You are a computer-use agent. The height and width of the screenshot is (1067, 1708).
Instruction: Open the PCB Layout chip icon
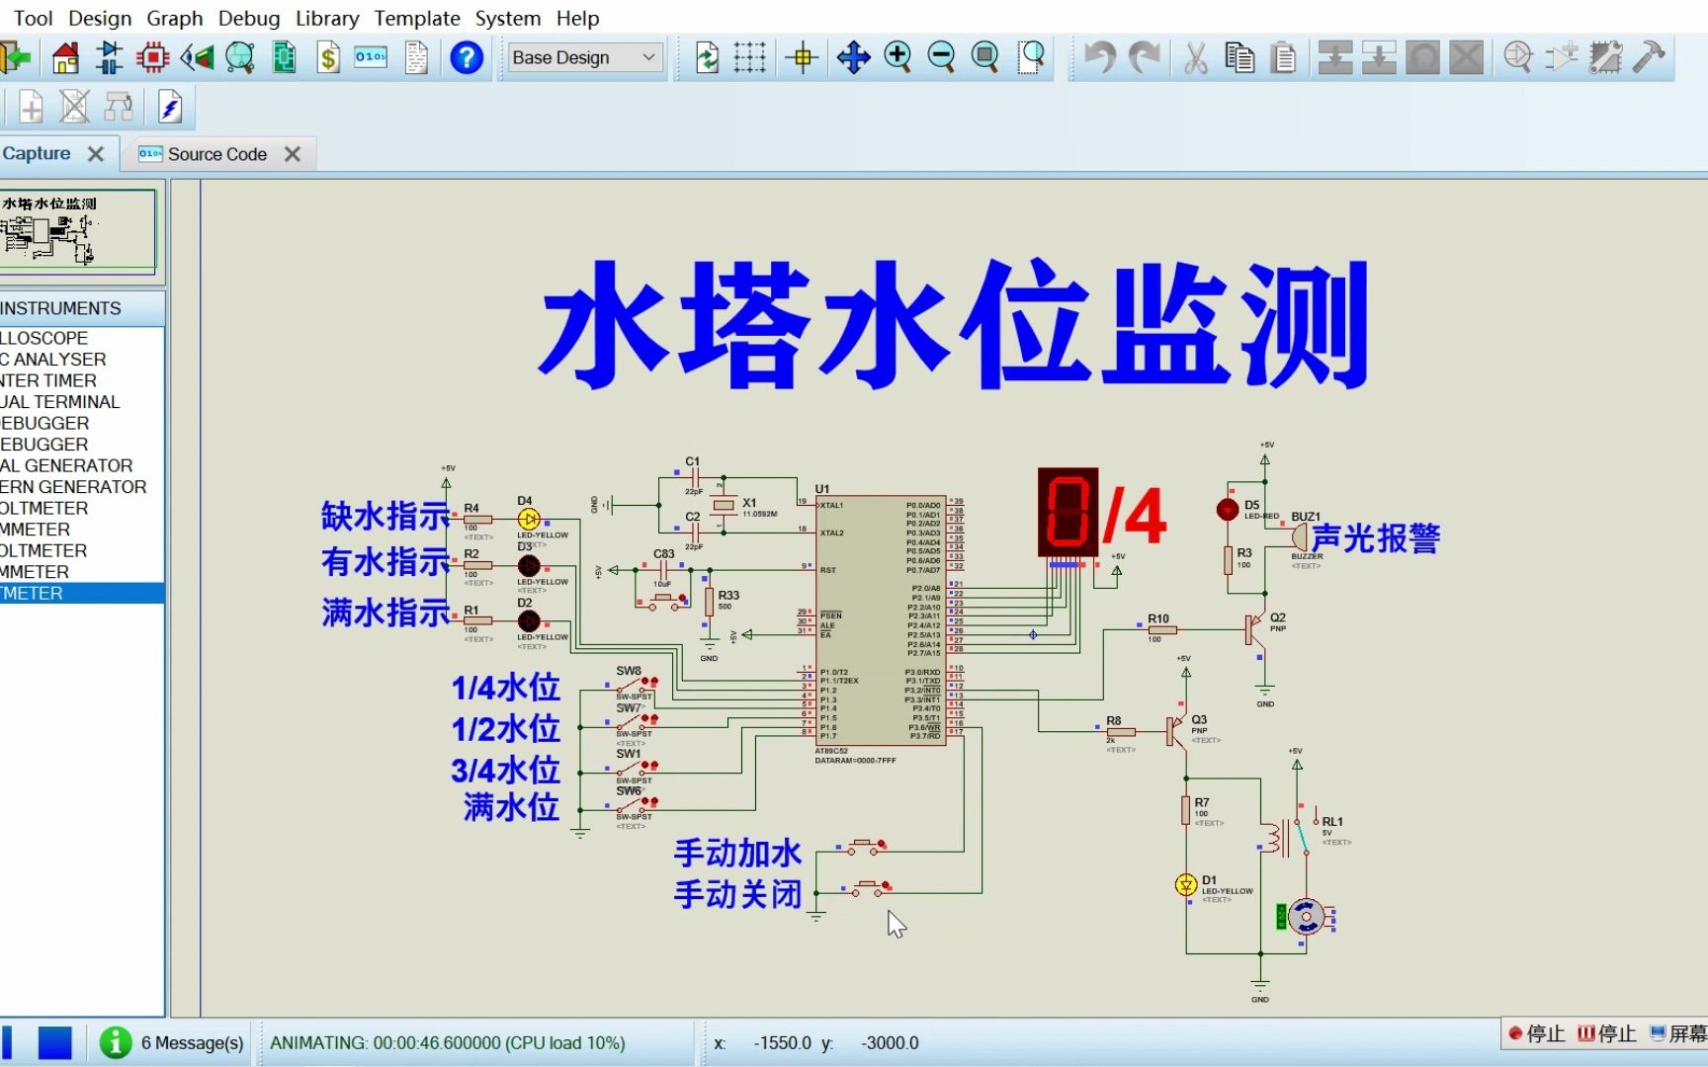152,57
